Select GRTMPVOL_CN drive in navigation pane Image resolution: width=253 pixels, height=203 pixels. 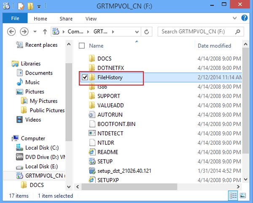34,176
